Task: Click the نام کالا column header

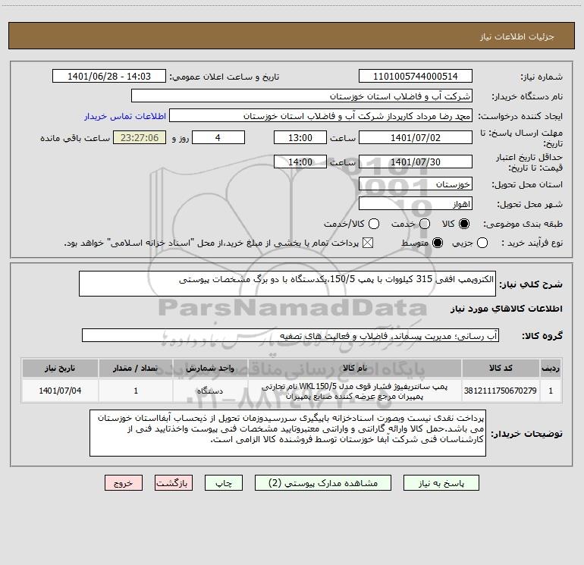Action: coord(355,368)
